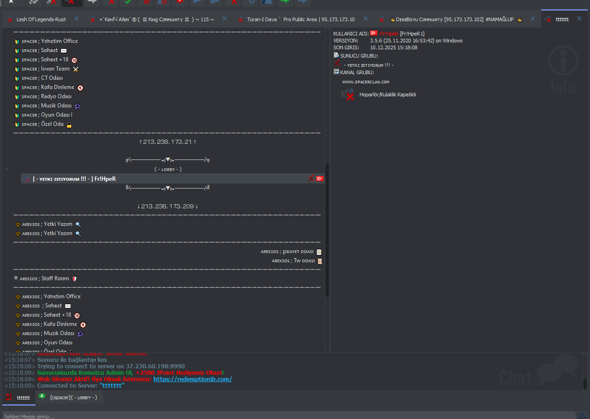Click the server group icon next to YETKI ISTIYORUM
590x419 pixels.
point(337,63)
